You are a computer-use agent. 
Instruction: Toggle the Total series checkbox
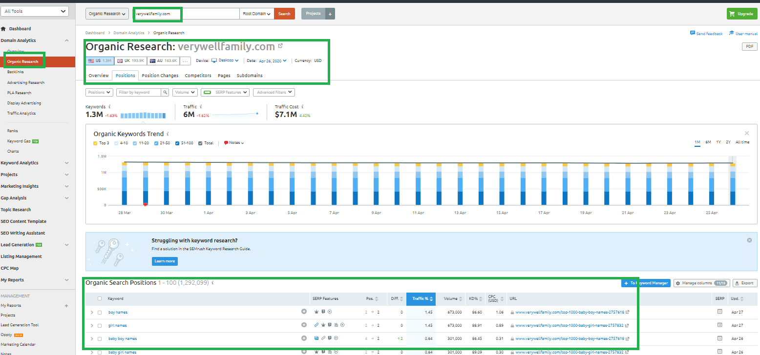point(200,143)
